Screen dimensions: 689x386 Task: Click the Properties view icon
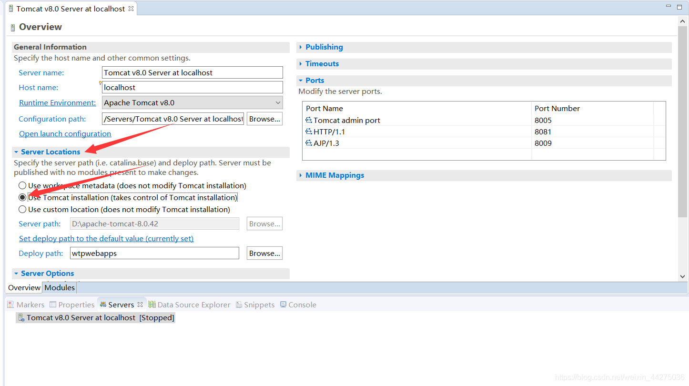[x=53, y=305]
